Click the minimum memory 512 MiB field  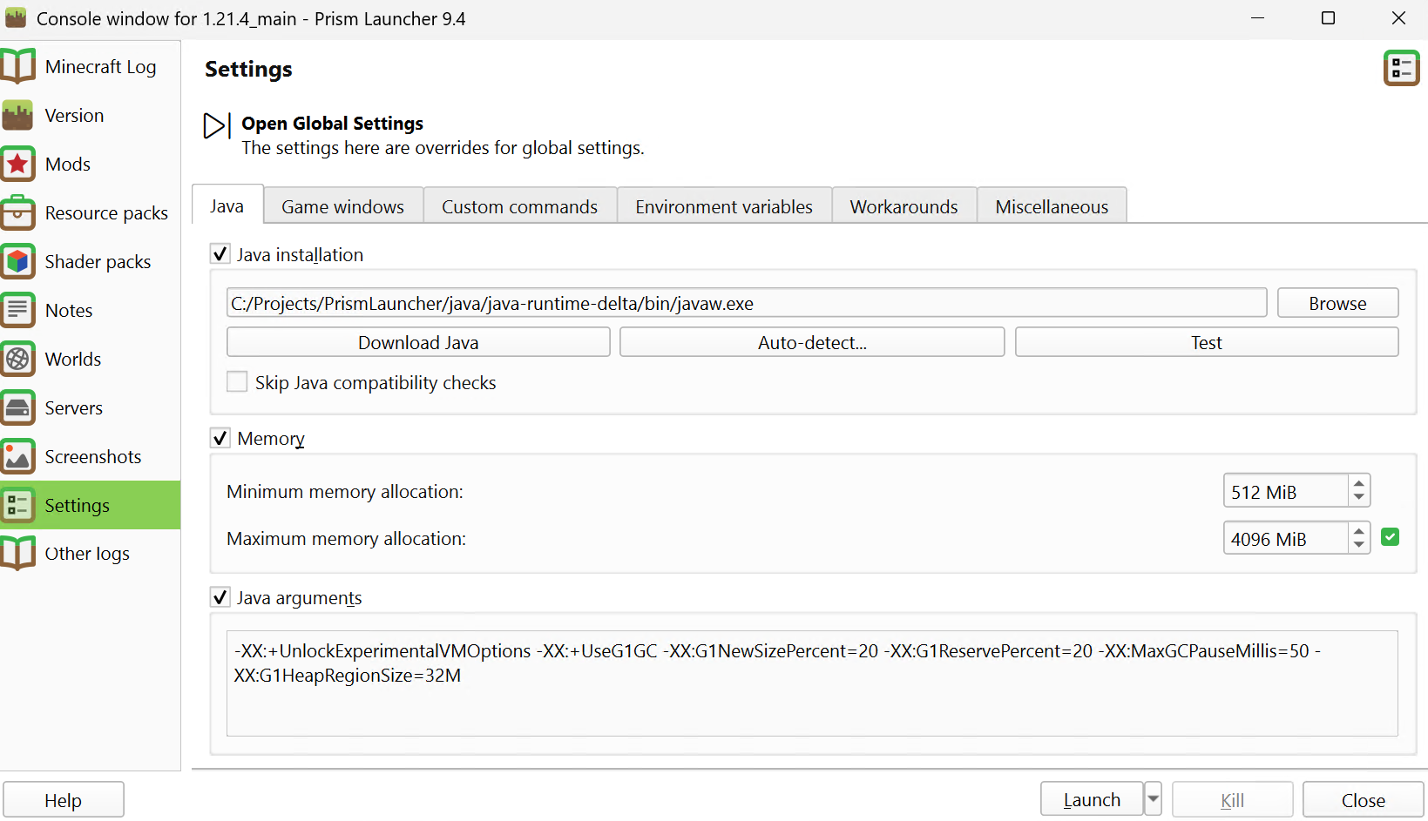click(1286, 491)
